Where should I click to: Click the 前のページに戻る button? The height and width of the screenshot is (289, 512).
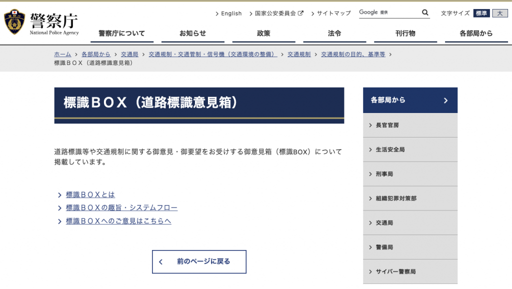tap(199, 261)
